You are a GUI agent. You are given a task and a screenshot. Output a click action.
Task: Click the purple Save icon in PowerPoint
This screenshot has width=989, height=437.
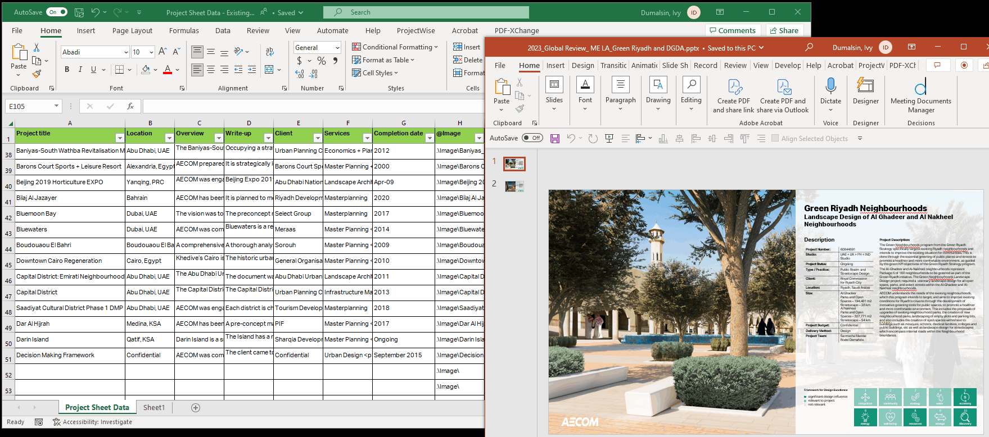555,138
